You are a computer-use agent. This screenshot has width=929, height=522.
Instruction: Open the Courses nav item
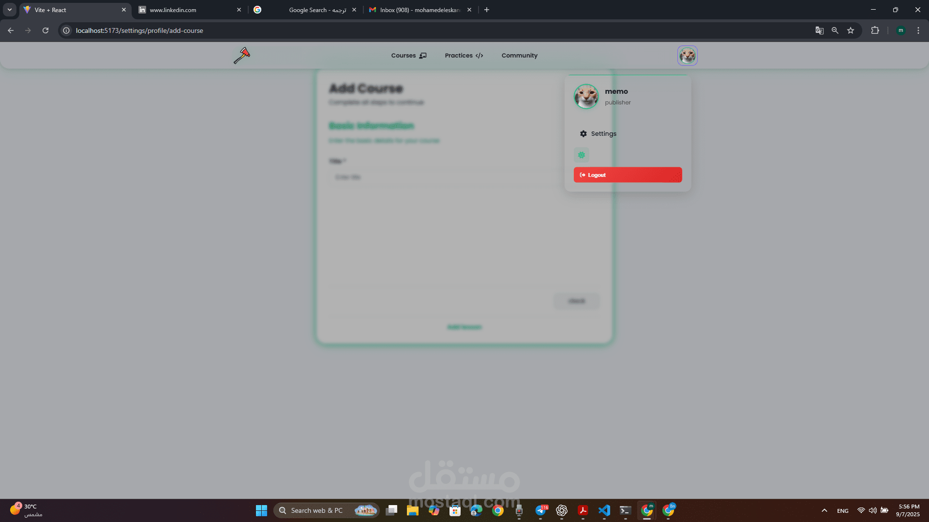click(408, 56)
